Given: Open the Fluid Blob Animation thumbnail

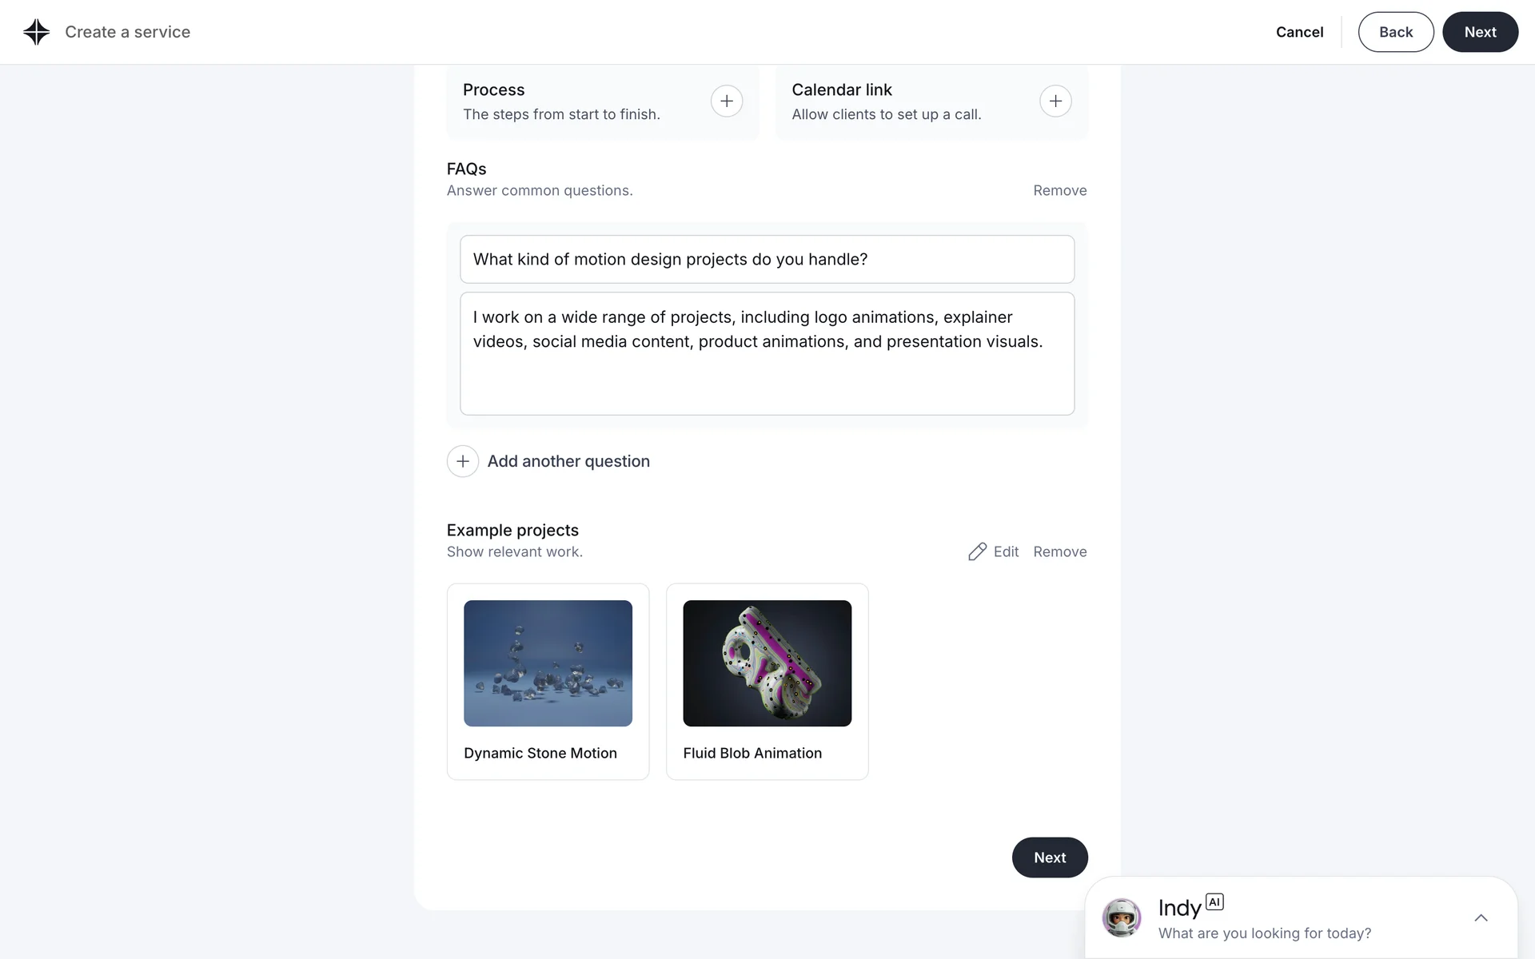Looking at the screenshot, I should point(767,663).
